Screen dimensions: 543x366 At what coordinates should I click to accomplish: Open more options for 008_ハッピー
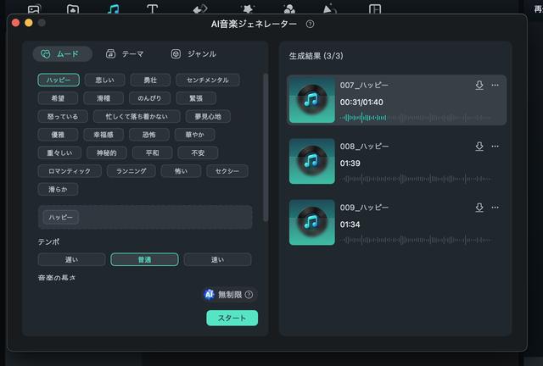pos(495,147)
